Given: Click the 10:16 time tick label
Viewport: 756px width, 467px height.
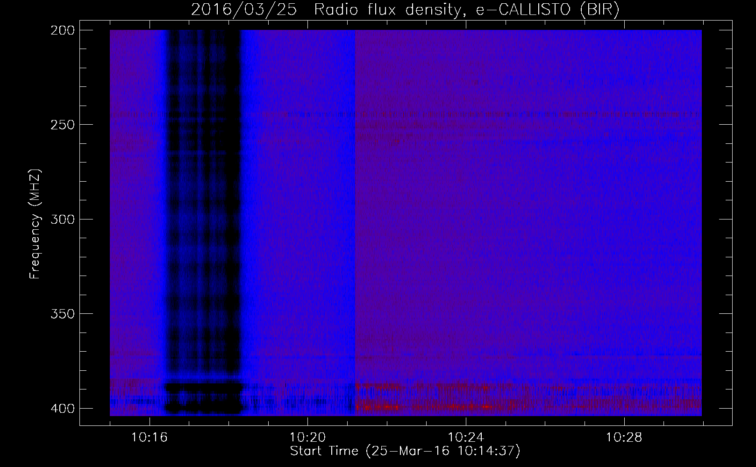Looking at the screenshot, I should (150, 438).
